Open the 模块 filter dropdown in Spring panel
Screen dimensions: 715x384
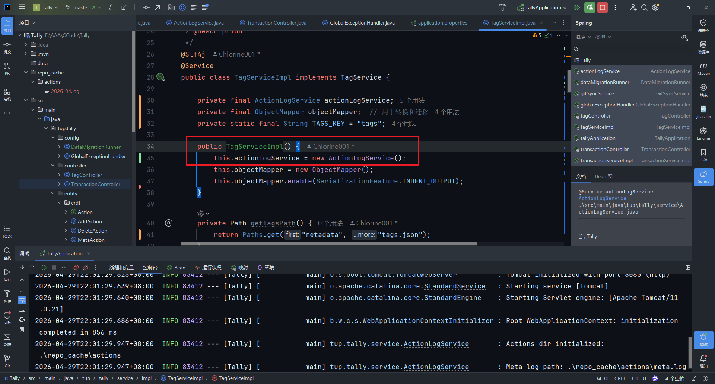[583, 37]
